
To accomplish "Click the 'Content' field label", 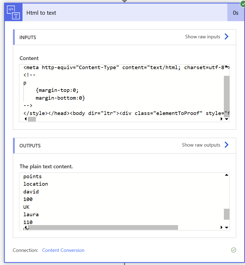I will (29, 58).
